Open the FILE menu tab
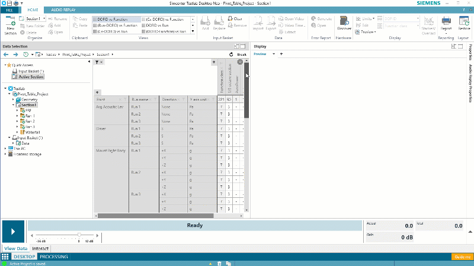Image resolution: width=474 pixels, height=266 pixels. coord(10,10)
